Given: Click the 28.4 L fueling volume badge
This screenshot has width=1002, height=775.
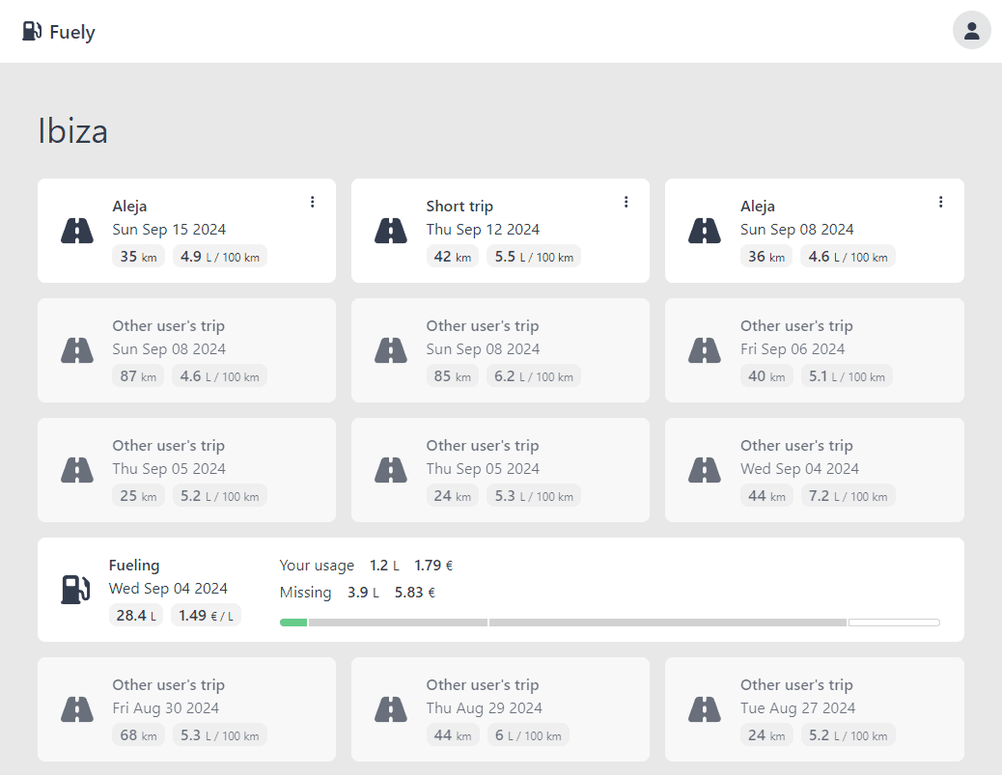Looking at the screenshot, I should (136, 616).
